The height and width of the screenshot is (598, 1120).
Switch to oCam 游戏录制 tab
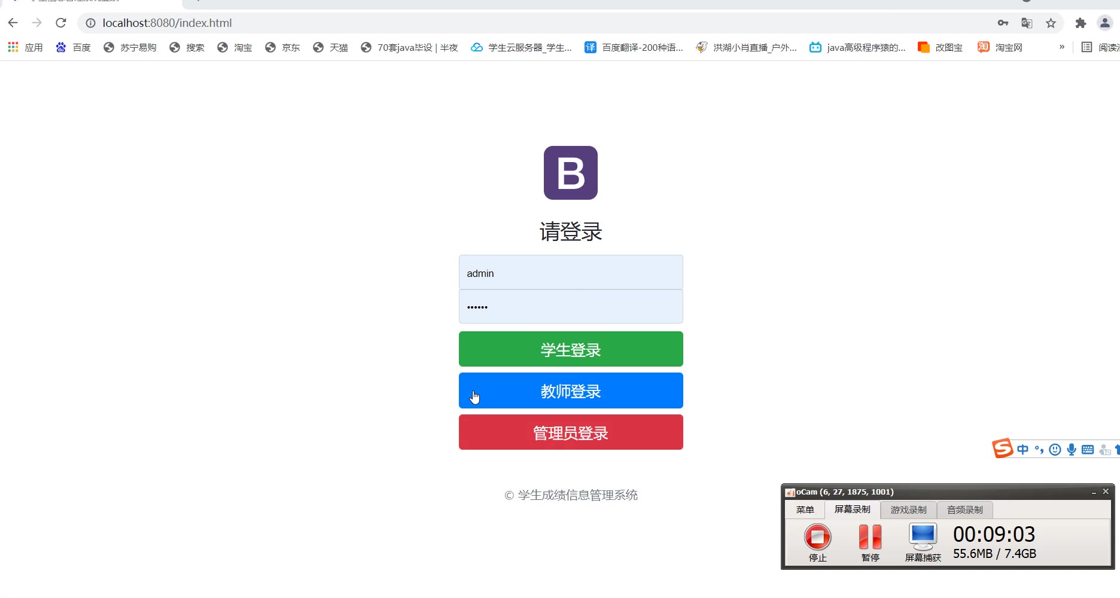click(x=908, y=510)
